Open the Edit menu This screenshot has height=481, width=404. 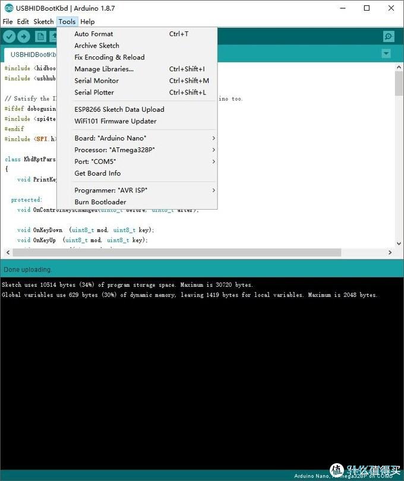(x=23, y=21)
